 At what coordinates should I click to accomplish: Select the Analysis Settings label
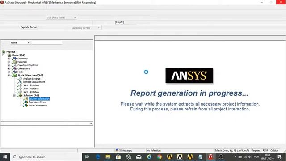(x=32, y=79)
